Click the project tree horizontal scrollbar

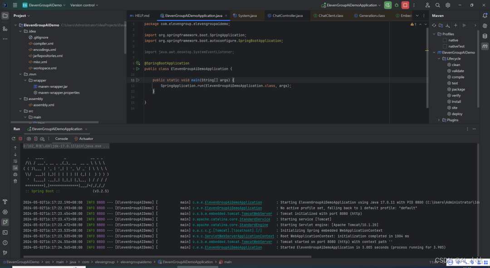[55, 122]
